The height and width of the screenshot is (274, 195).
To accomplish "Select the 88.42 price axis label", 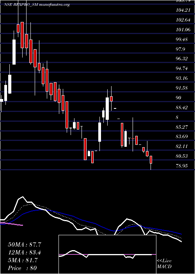I will [182, 108].
